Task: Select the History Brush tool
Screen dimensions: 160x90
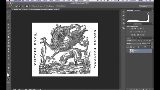Action: [8, 40]
